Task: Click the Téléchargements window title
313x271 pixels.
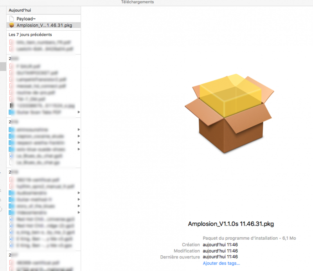Action: coord(138,2)
